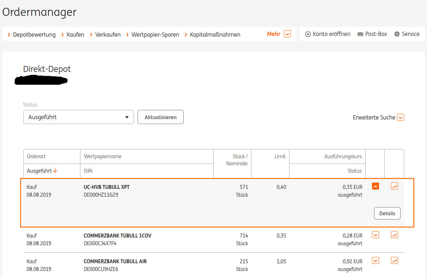This screenshot has height=278, width=427.
Task: Open the Kapitalmaßnahmen link
Action: 215,35
